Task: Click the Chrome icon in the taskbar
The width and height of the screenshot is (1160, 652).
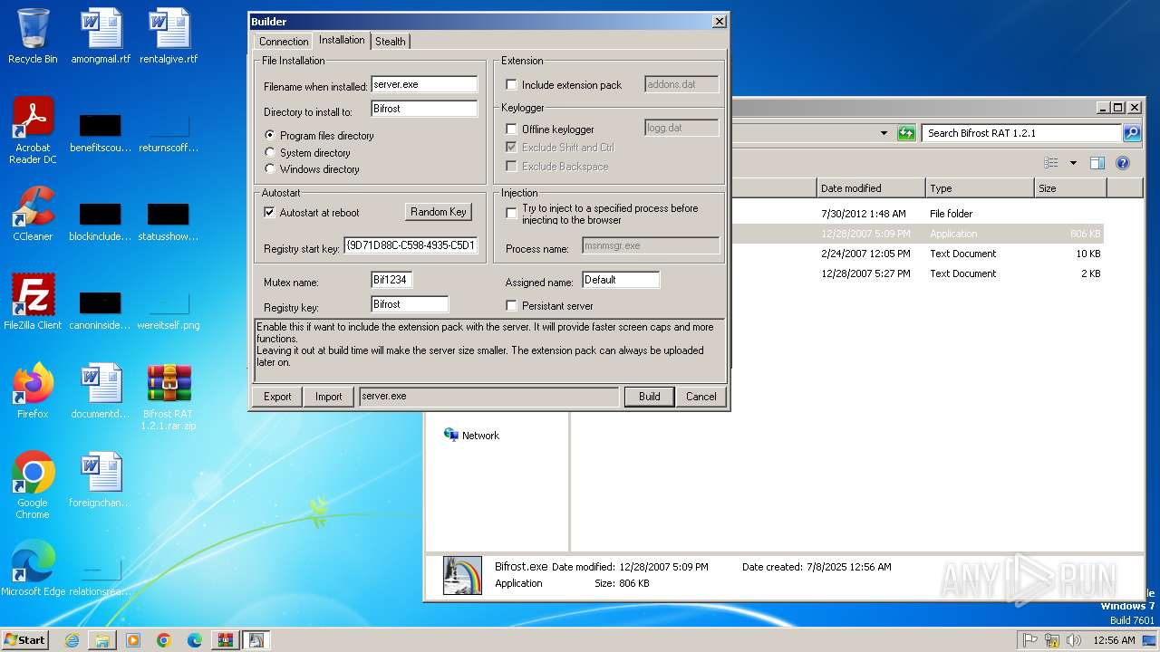Action: [x=163, y=640]
